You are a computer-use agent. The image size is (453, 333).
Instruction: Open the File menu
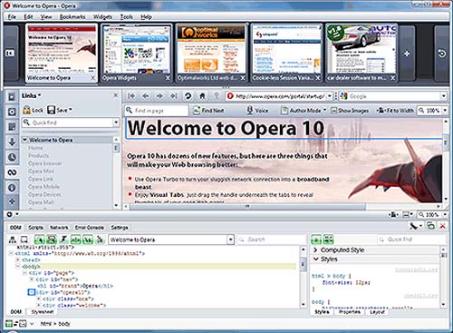pyautogui.click(x=12, y=16)
